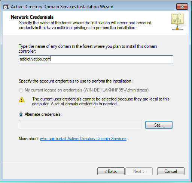The height and width of the screenshot is (183, 192).
Task: Open who can install Active Directory link
Action: 83,139
